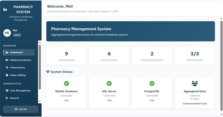Click the pharmacy pills logo icon
This screenshot has width=223, height=117.
5,9
